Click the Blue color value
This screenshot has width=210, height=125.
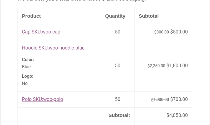pyautogui.click(x=26, y=67)
